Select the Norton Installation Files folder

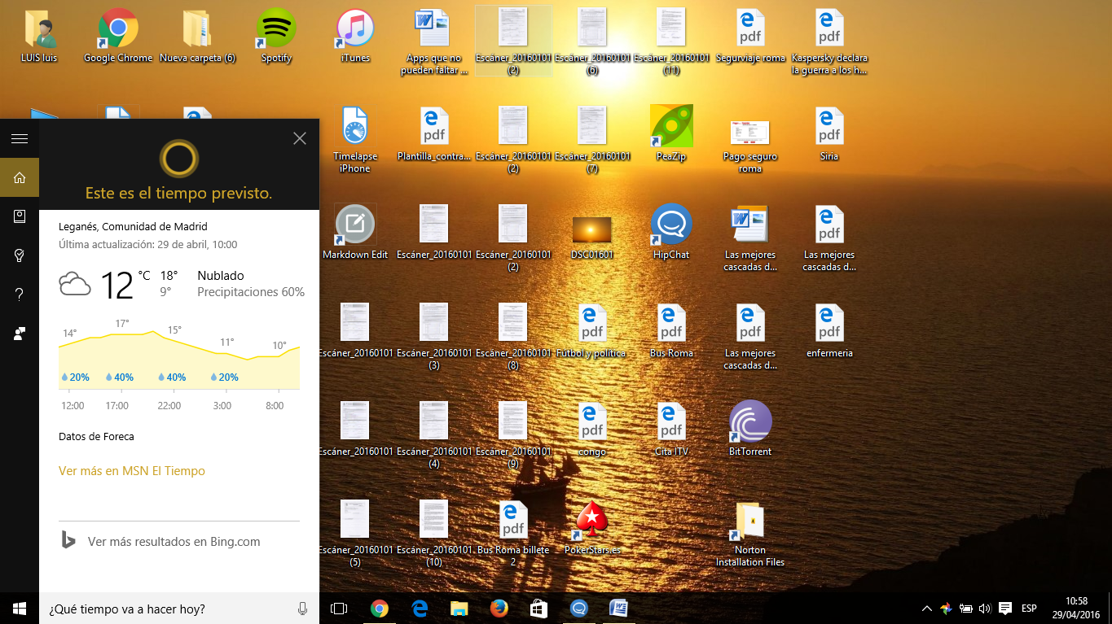(x=750, y=534)
